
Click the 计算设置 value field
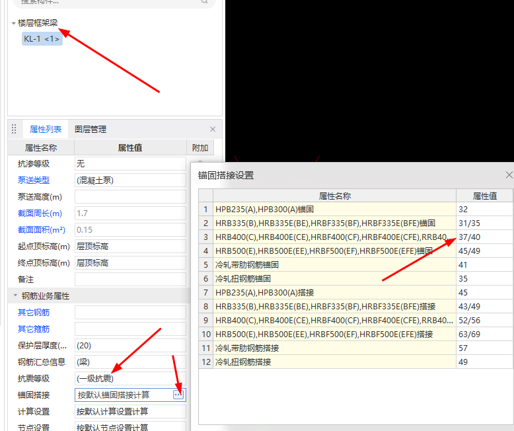click(x=130, y=411)
